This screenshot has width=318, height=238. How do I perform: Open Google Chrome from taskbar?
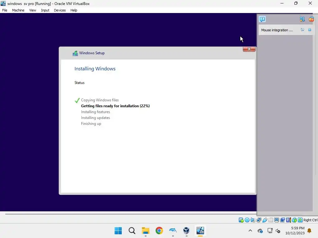tap(159, 231)
